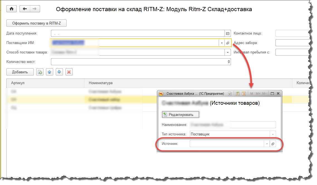Move row up with blue up arrow
The width and height of the screenshot is (317, 185).
(50, 72)
